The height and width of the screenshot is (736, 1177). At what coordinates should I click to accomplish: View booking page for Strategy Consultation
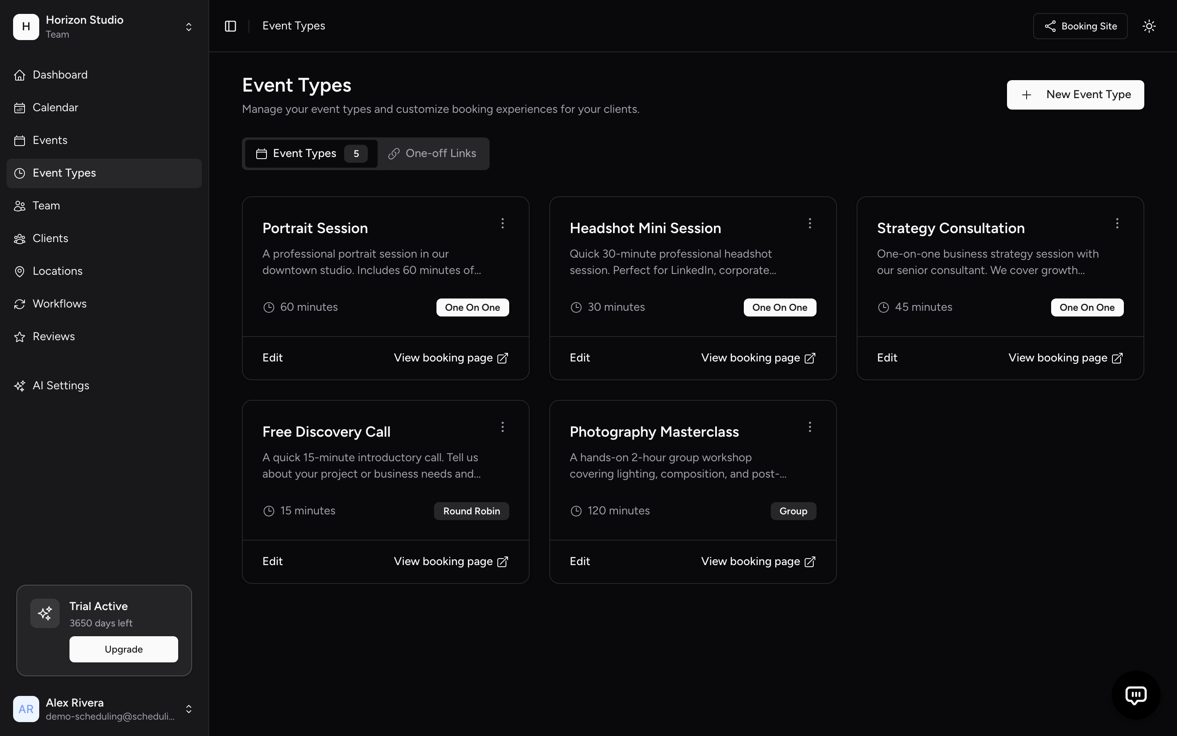click(x=1065, y=358)
